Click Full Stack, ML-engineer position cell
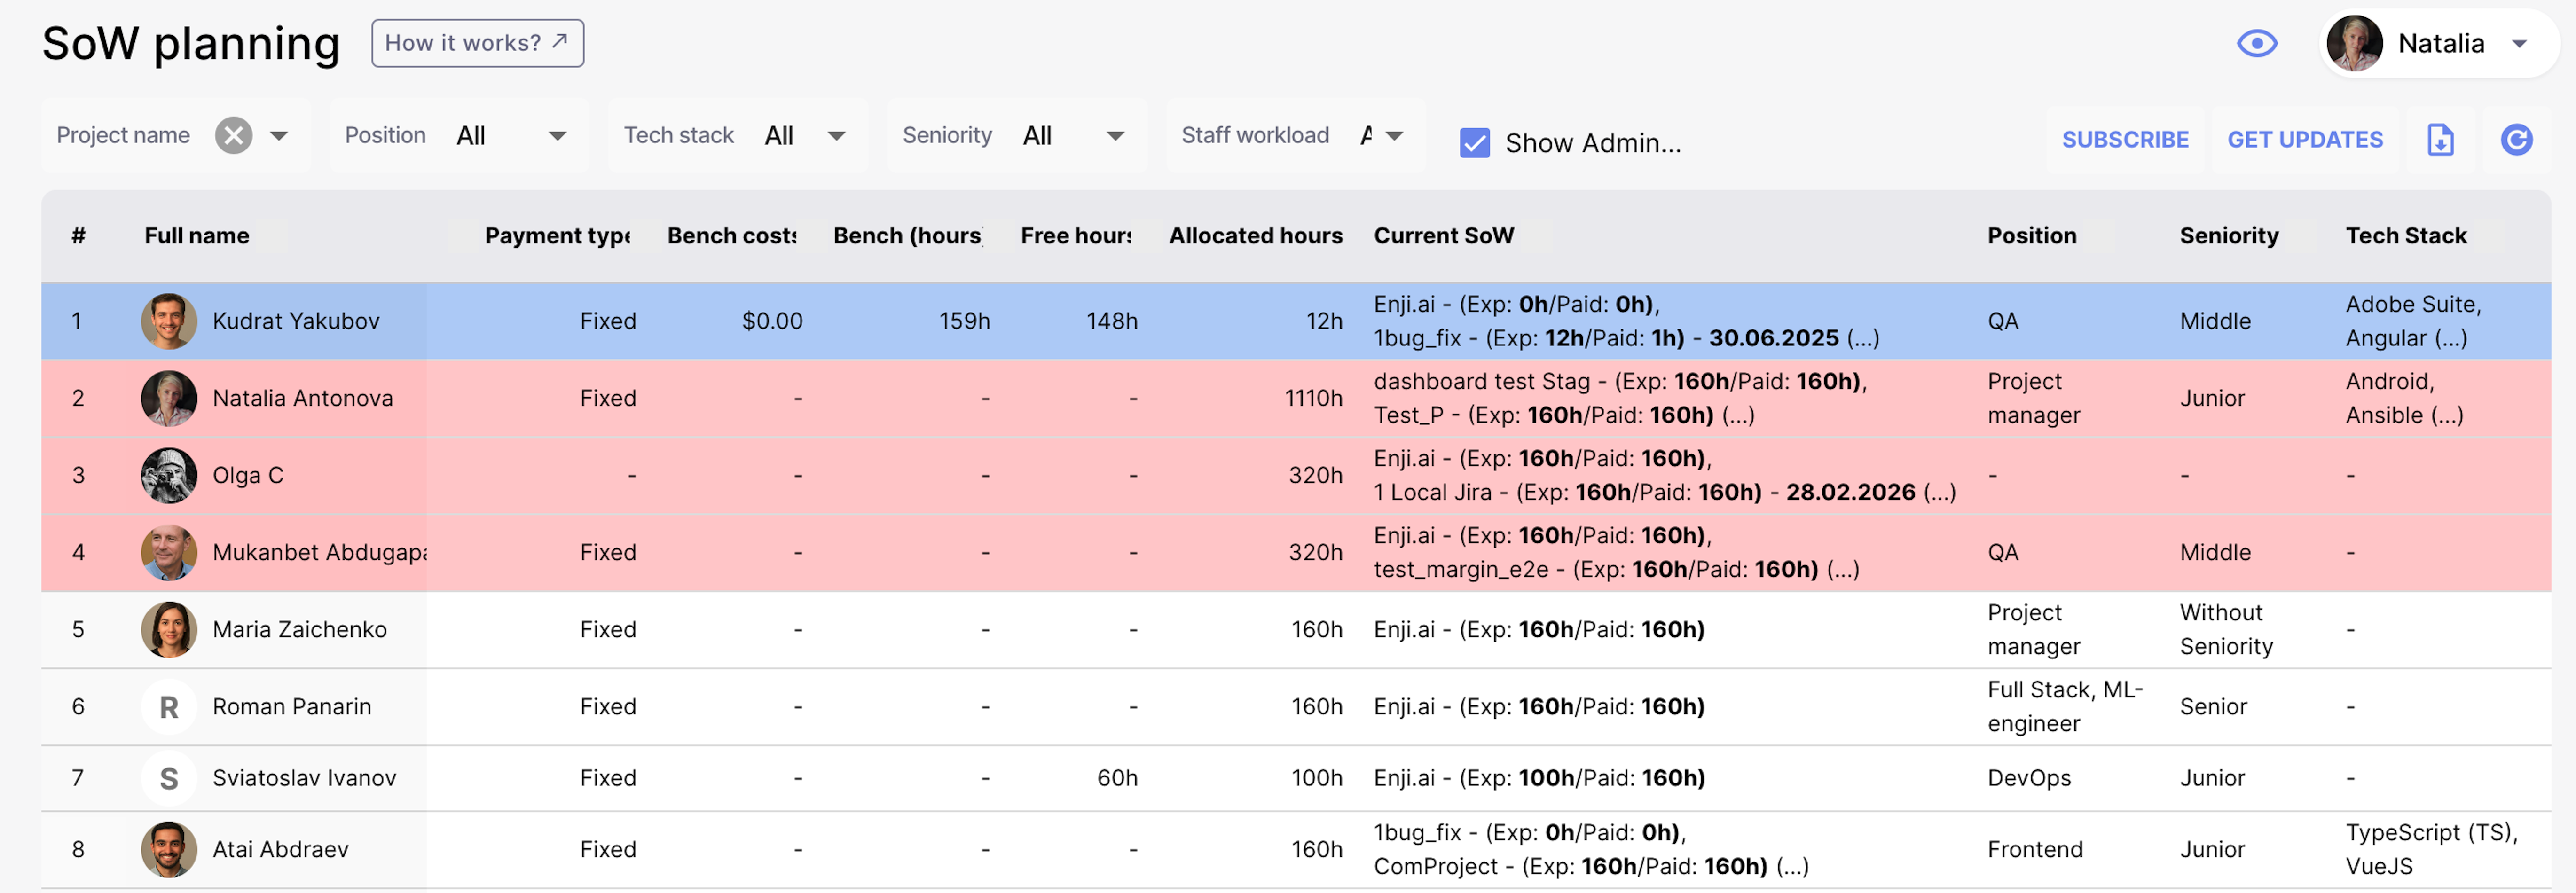Image resolution: width=2576 pixels, height=893 pixels. click(x=2065, y=707)
